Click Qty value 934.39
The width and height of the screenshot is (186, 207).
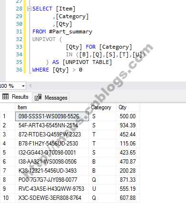coord(128,125)
